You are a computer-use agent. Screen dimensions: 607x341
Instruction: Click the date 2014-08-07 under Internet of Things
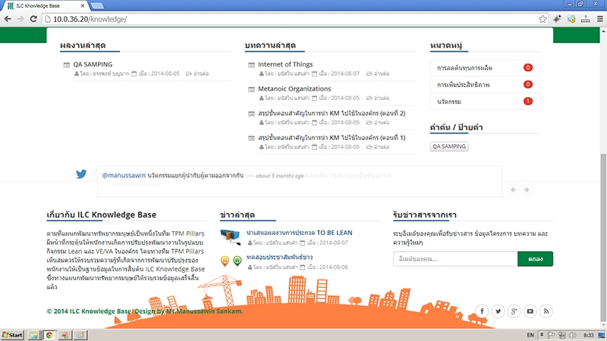[x=345, y=74]
